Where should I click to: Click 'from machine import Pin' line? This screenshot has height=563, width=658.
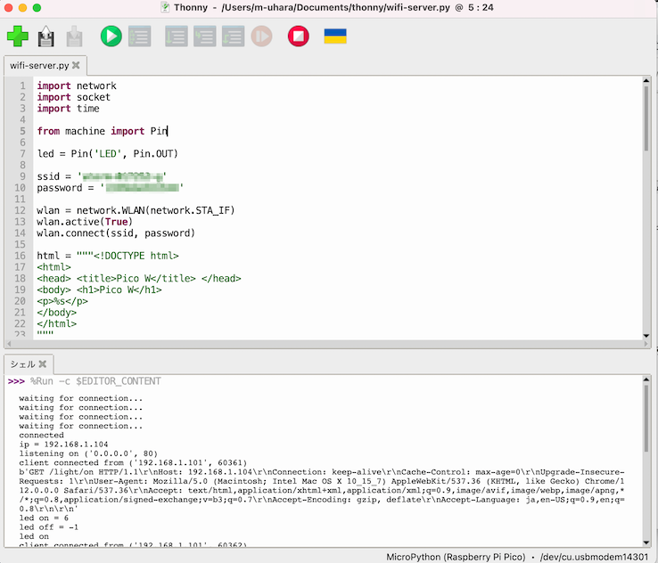102,131
